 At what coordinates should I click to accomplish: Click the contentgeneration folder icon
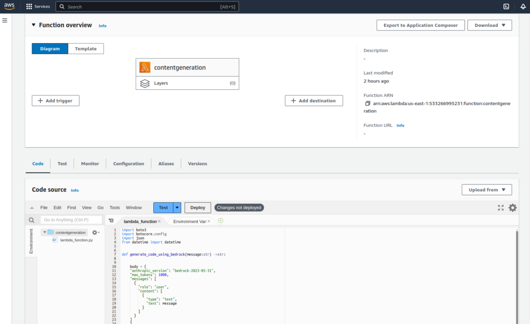point(51,232)
